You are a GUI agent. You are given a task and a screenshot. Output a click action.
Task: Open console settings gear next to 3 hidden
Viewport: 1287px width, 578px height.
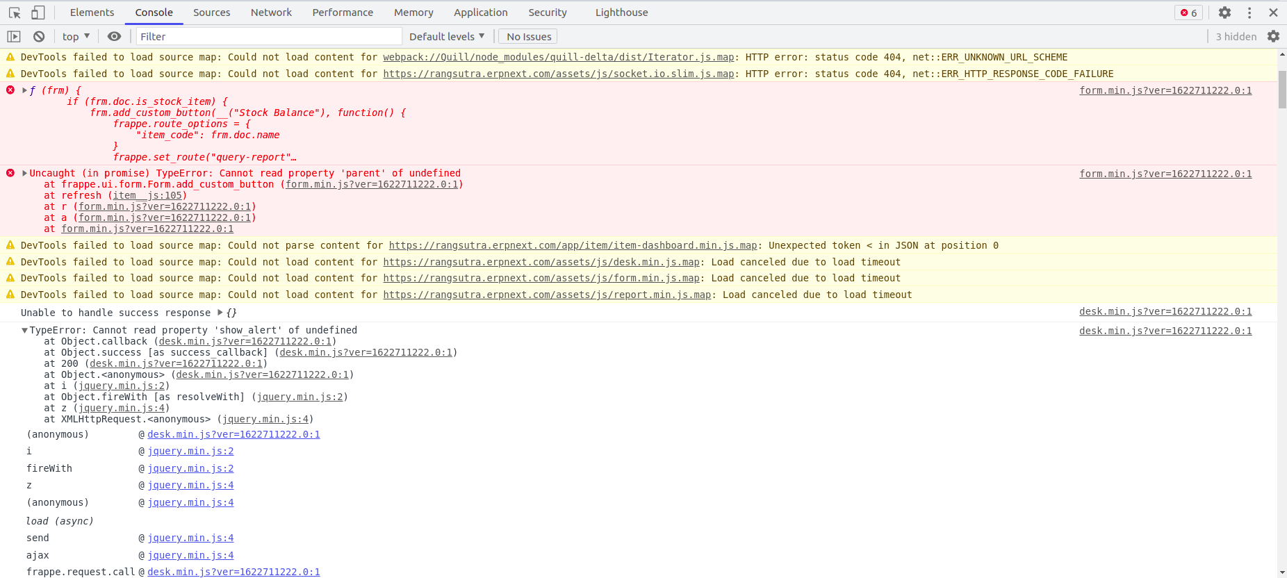[x=1273, y=36]
